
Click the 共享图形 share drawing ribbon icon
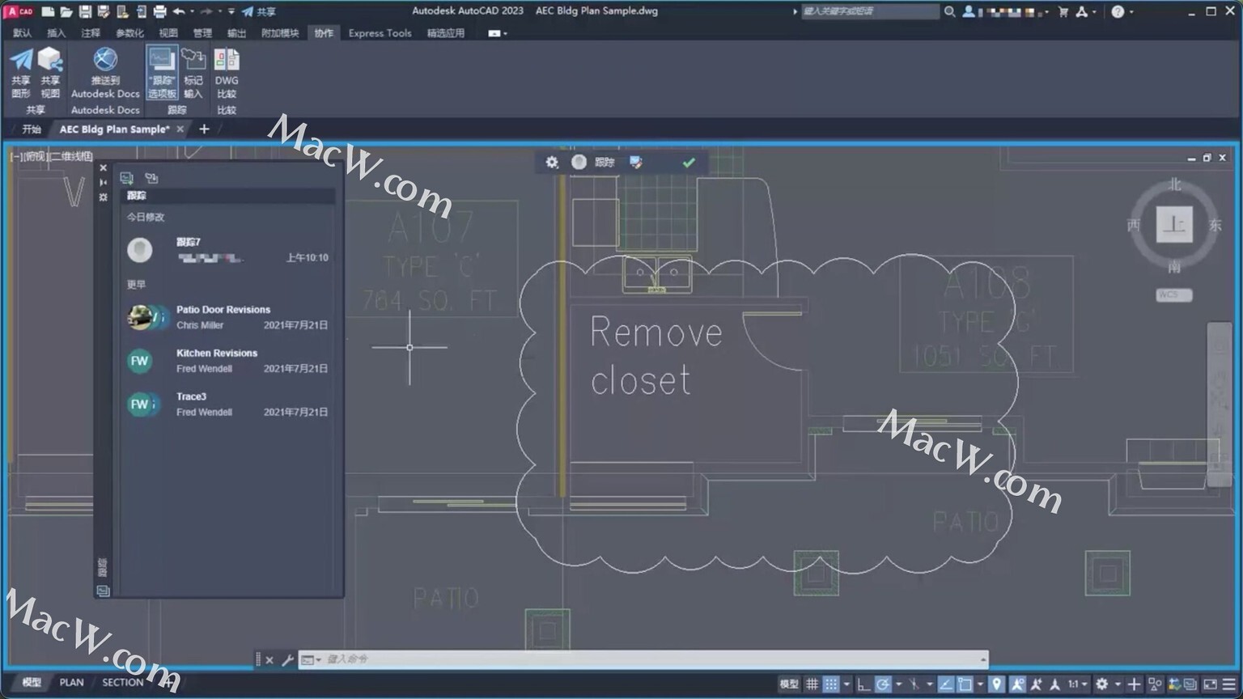21,73
